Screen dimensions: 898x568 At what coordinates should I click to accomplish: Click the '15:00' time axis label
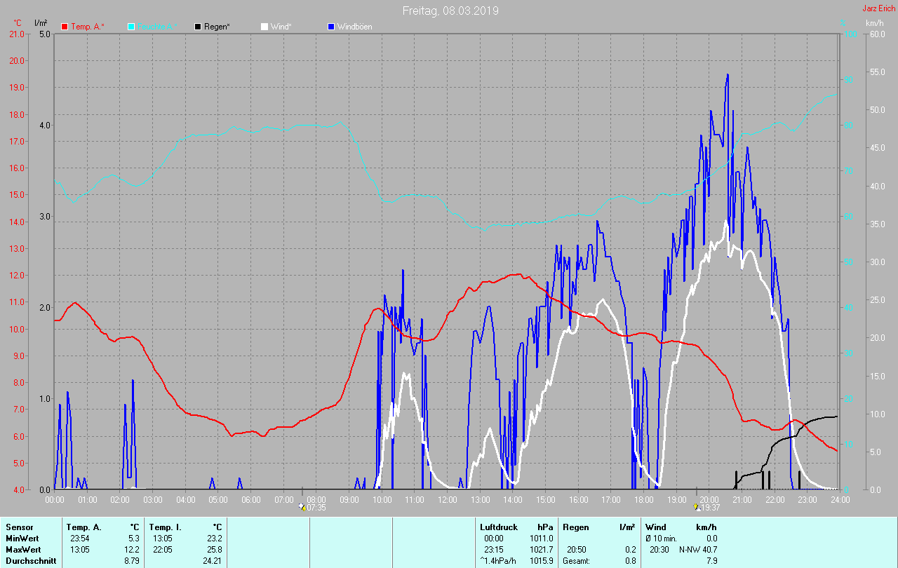point(546,500)
